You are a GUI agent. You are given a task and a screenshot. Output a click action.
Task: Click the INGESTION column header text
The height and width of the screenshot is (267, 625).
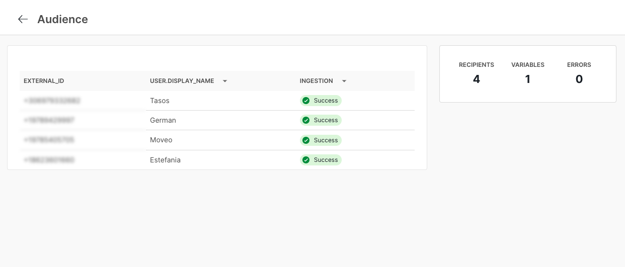point(316,81)
